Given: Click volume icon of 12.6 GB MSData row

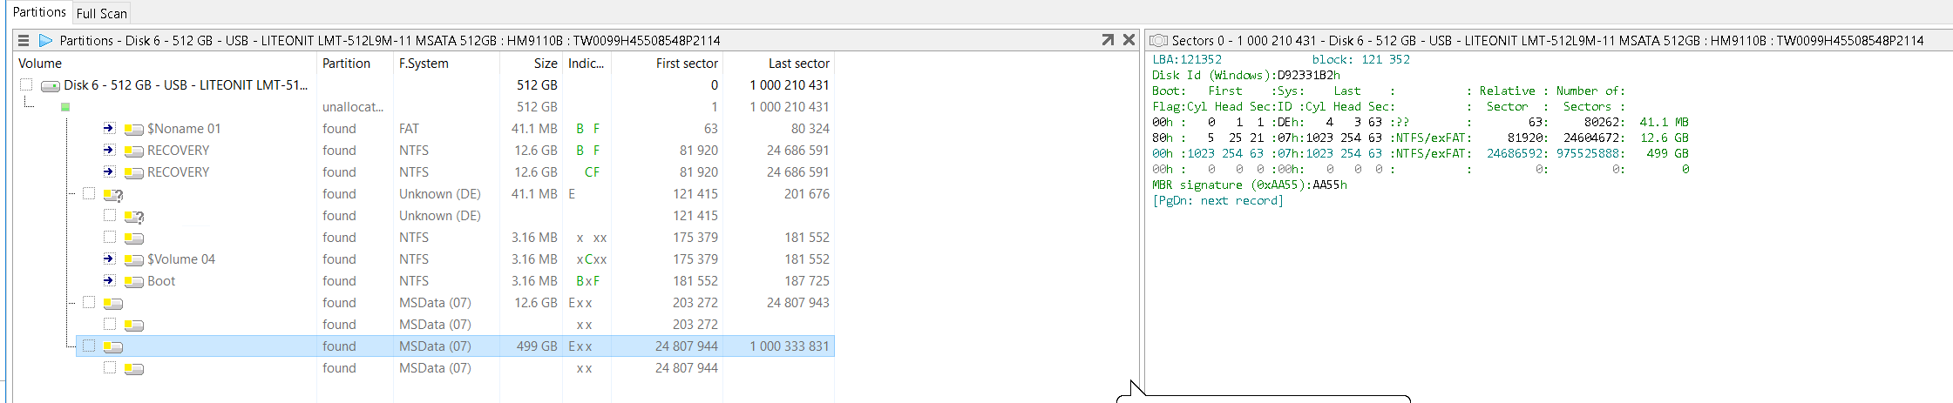Looking at the screenshot, I should (113, 304).
